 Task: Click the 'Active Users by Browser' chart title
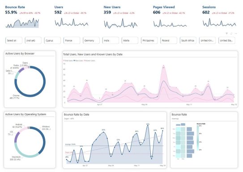tap(20, 53)
